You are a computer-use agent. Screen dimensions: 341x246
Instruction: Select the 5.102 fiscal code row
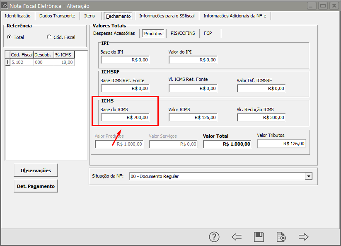pos(22,62)
